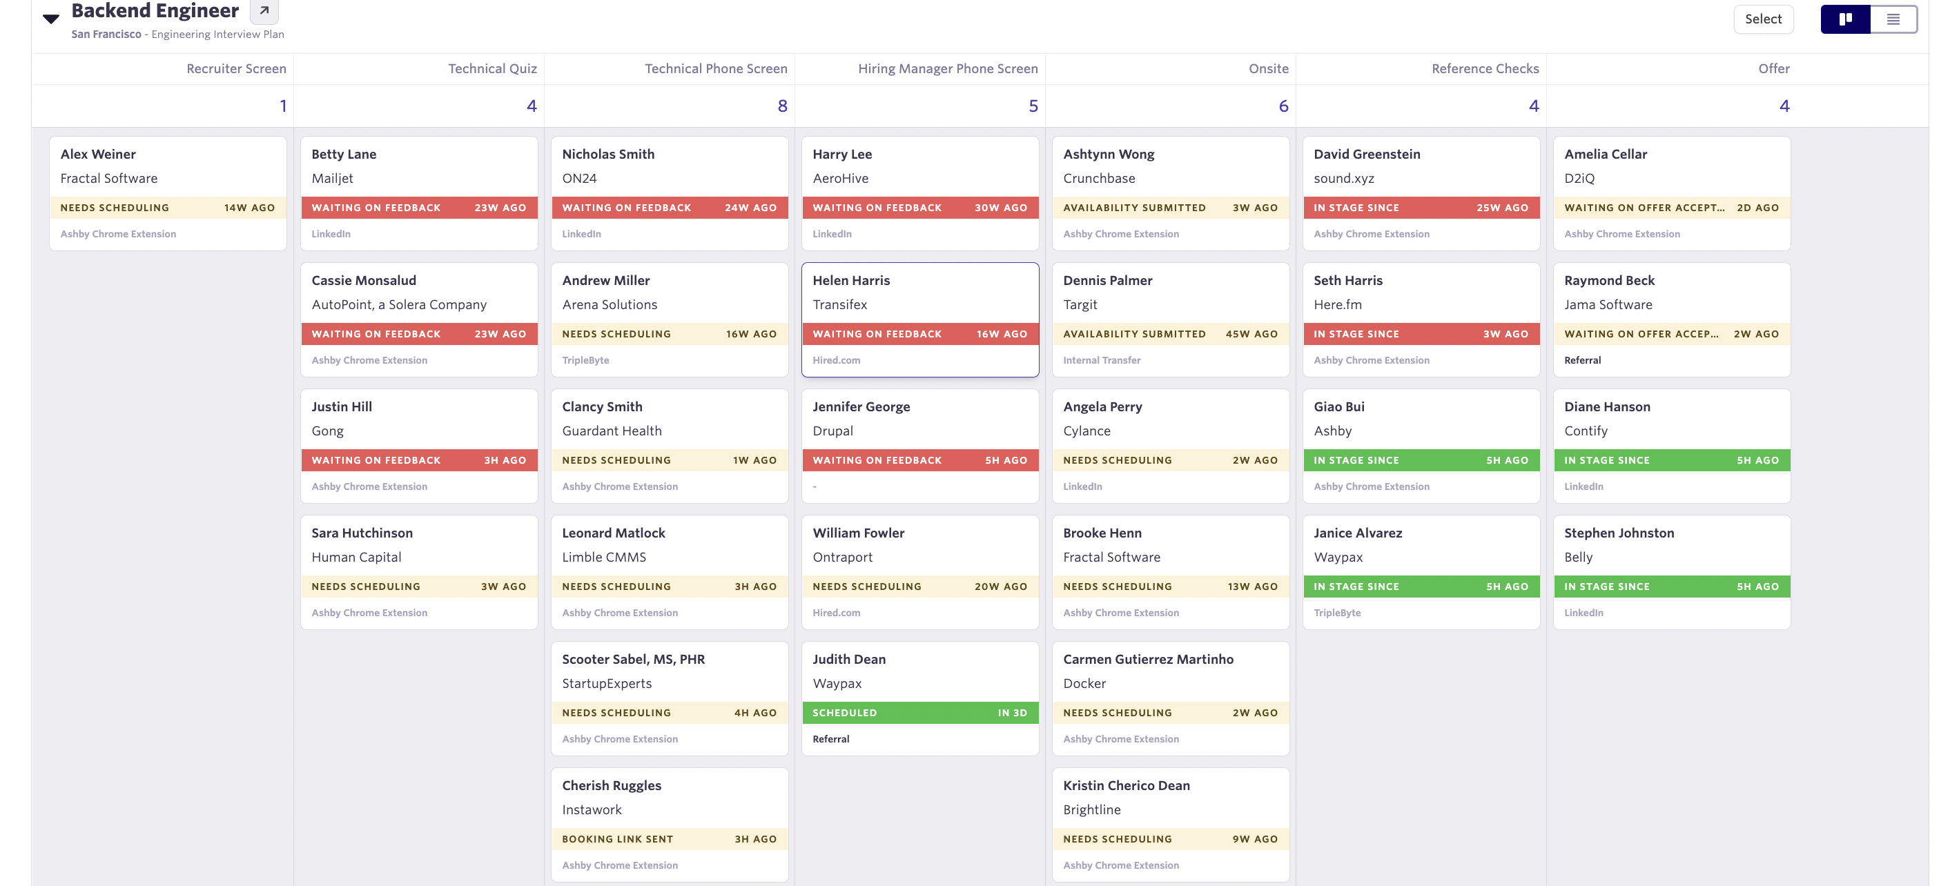Click David Greenstein's In Stage Since status

1421,208
